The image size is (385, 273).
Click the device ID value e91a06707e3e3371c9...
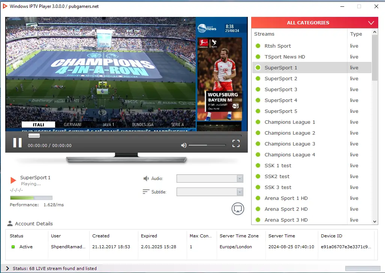point(346,247)
